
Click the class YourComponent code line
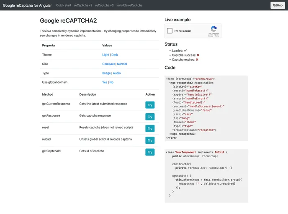click(x=196, y=152)
